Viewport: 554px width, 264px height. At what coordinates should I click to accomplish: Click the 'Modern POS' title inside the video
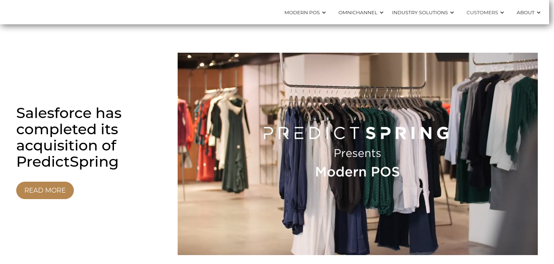point(357,172)
